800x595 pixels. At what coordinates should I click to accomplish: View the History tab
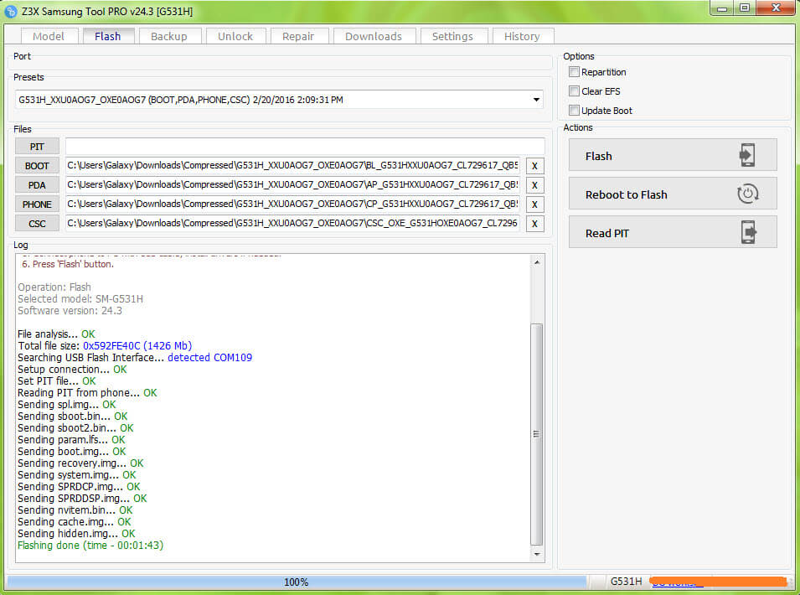click(523, 36)
